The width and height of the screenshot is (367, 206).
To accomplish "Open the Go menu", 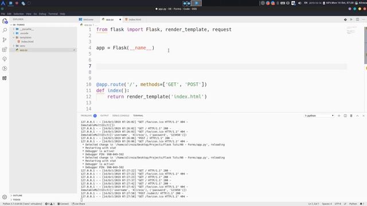I will tap(35, 14).
